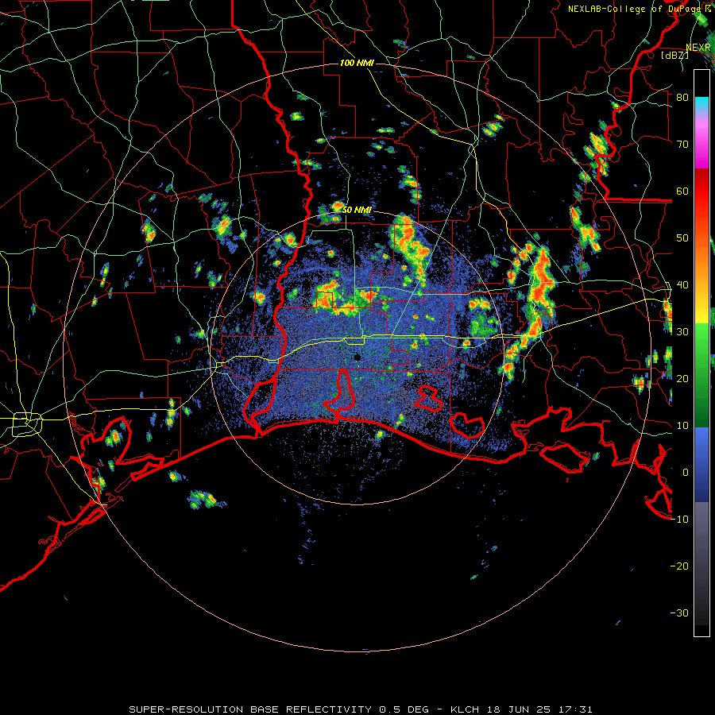Click the -10 value on dBZ scale

click(679, 519)
